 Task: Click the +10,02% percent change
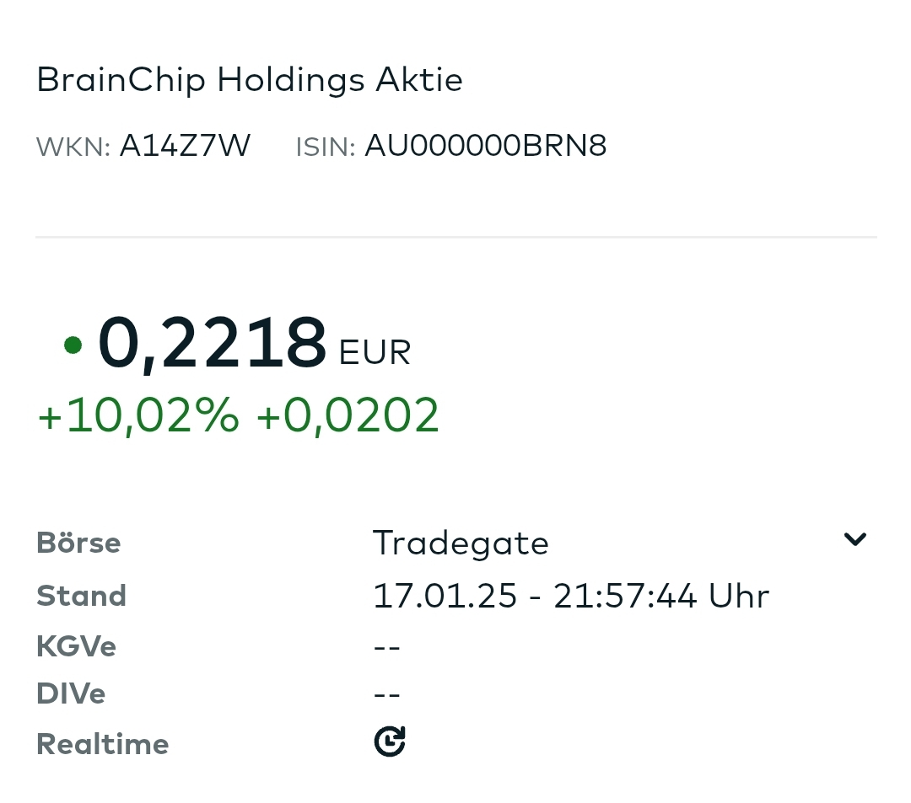click(138, 415)
